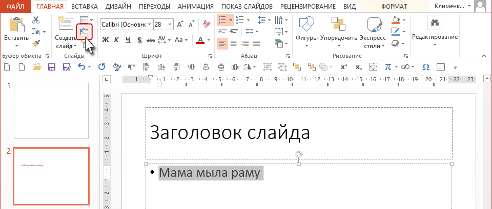Click the Align Right objects icon

tap(176, 67)
